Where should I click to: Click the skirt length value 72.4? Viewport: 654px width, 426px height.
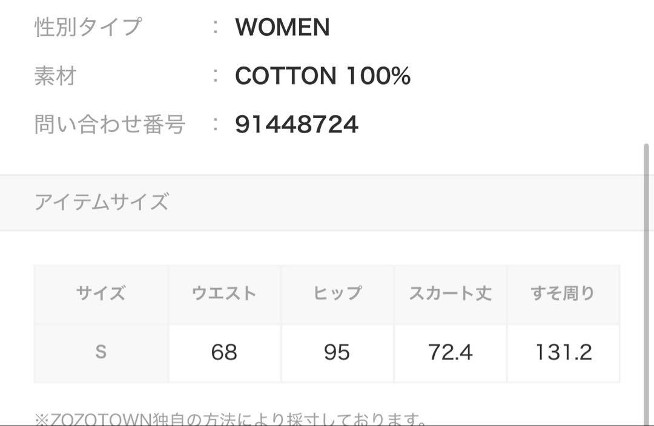pyautogui.click(x=450, y=353)
